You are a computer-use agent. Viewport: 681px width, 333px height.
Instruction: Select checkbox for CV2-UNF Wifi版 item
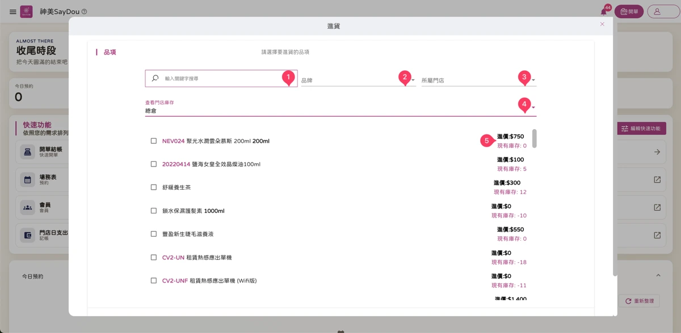(x=154, y=280)
